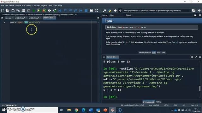Save all files using the double-disk icon

point(18,10)
